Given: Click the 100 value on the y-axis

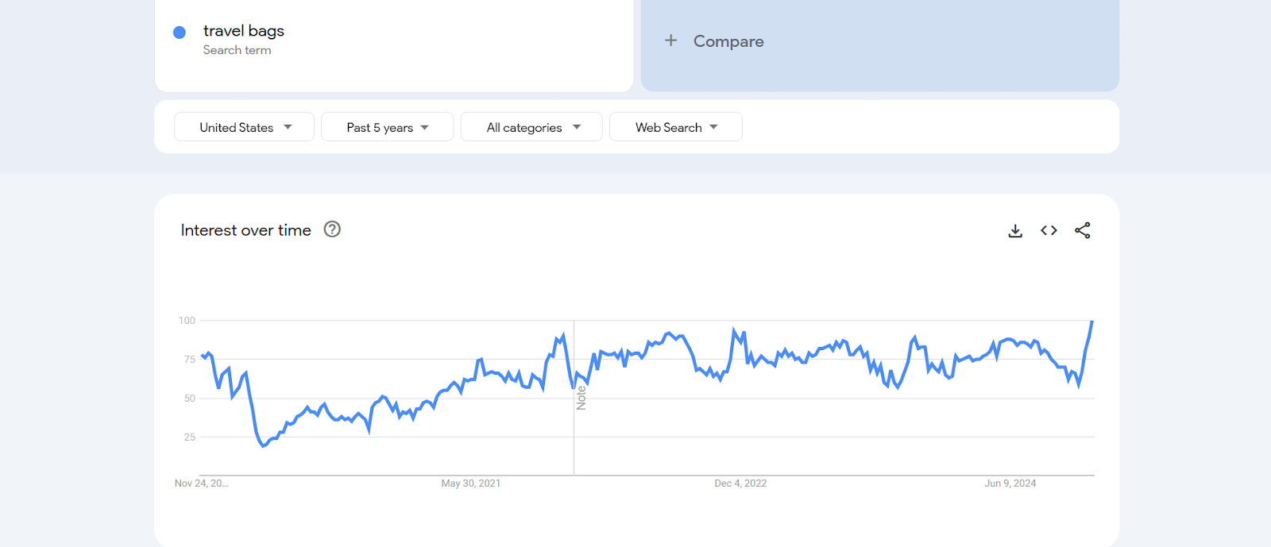Looking at the screenshot, I should (187, 321).
